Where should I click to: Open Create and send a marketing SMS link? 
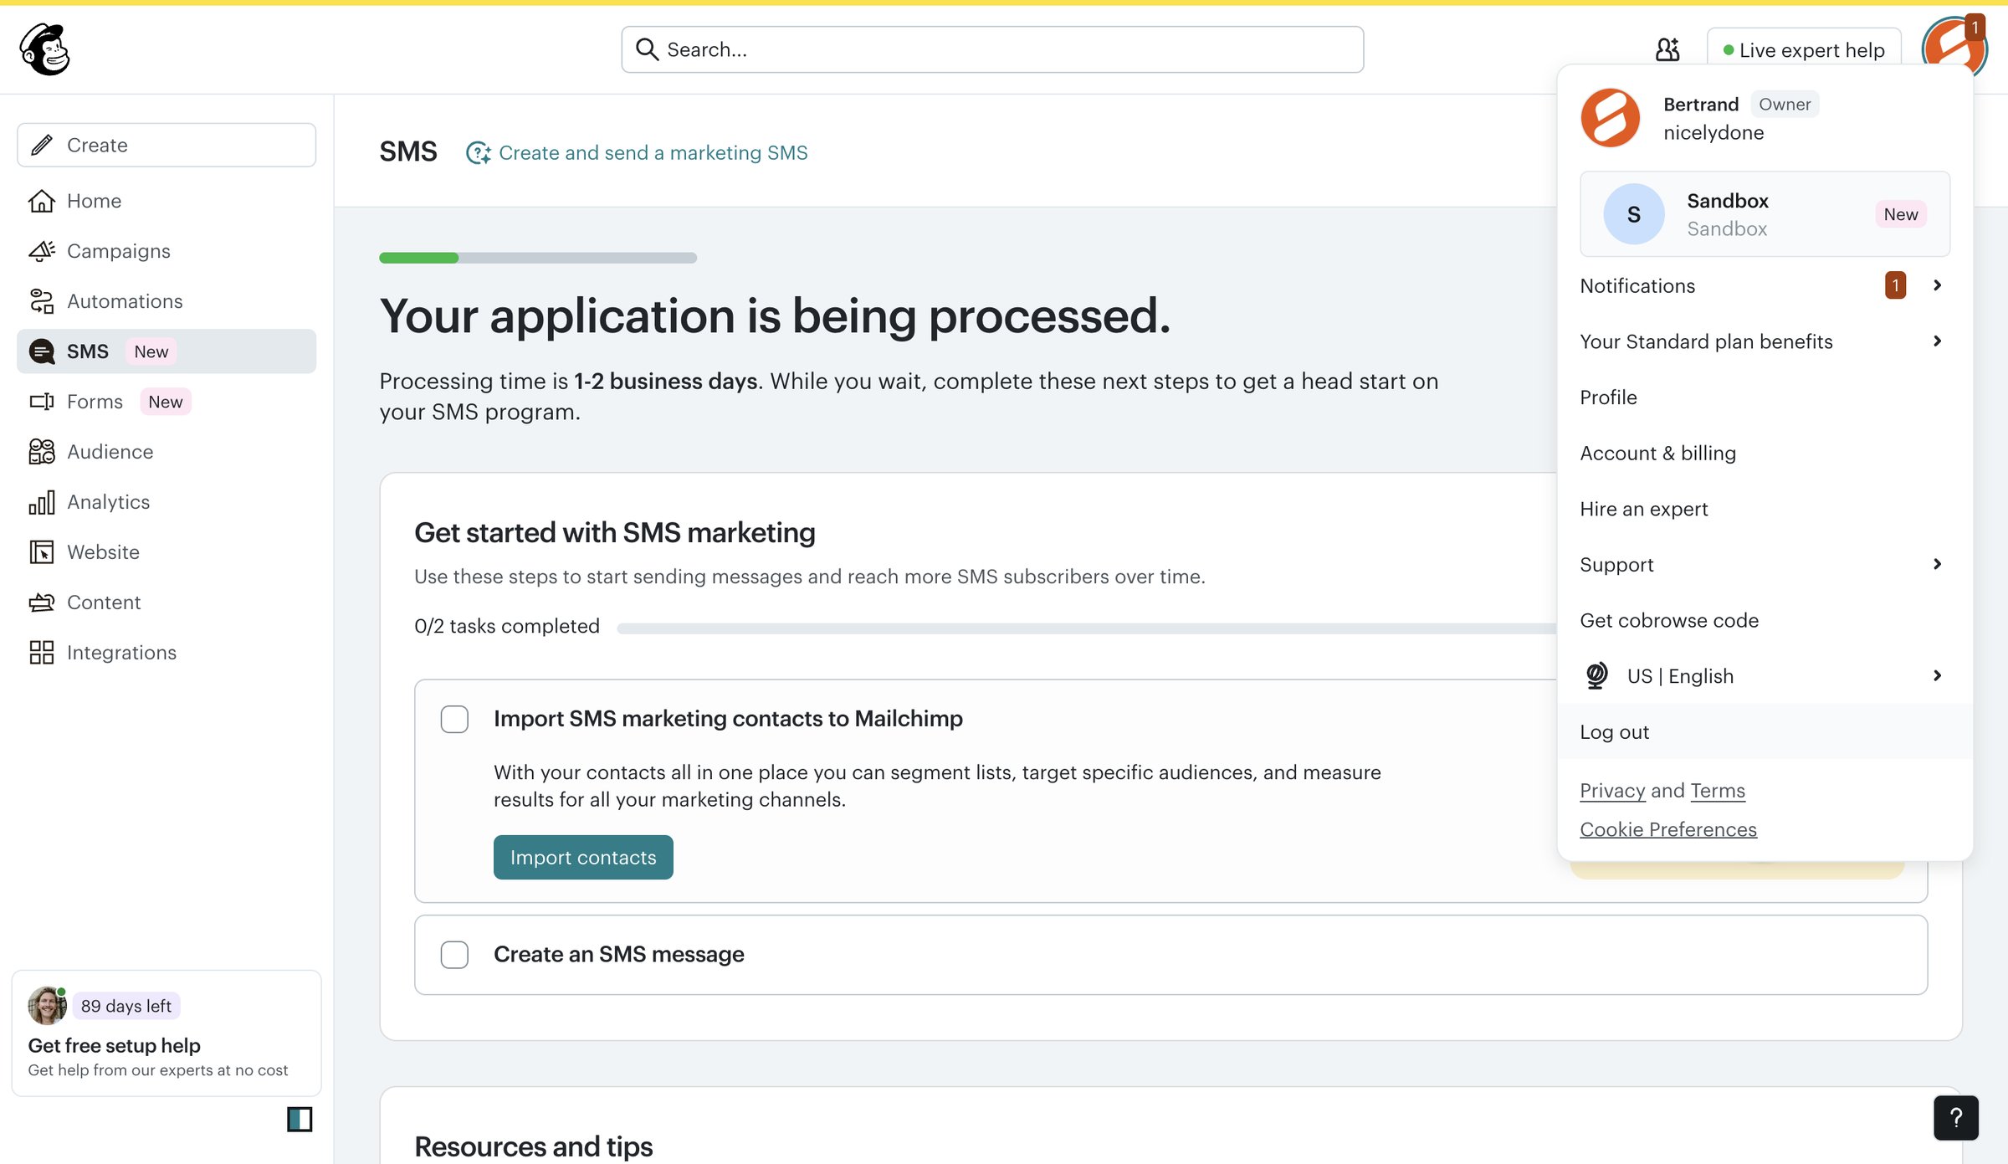(653, 152)
